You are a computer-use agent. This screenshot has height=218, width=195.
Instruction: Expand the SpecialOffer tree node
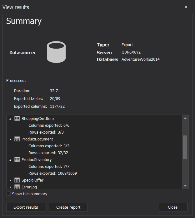pos(10,180)
